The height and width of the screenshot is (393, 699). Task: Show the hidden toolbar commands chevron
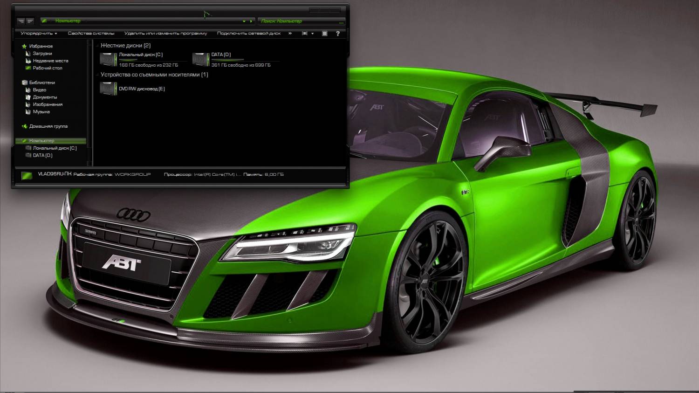point(290,34)
